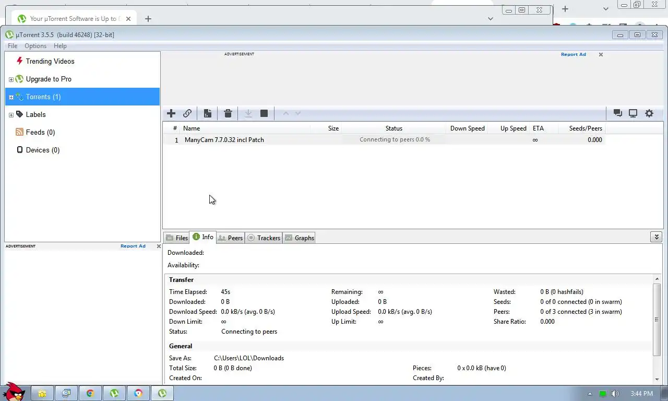Screen dimensions: 668x401
Task: Open the first Chrome taskbar icon
Action: 90,393
